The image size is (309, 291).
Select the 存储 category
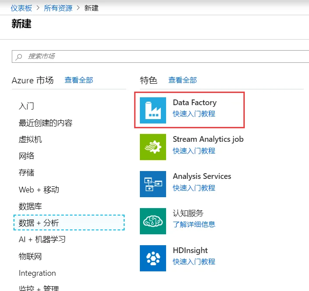26,173
